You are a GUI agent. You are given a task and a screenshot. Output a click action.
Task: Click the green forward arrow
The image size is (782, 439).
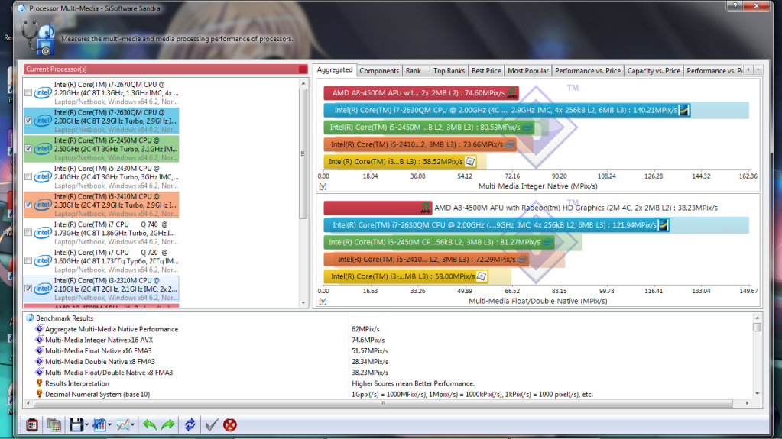point(168,425)
